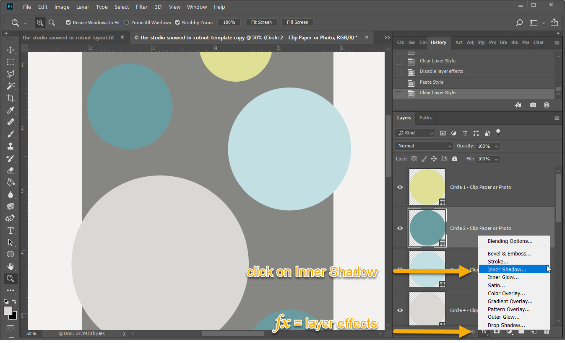This screenshot has width=565, height=343.
Task: Select the Ellipse shape tool
Action: pos(10,254)
